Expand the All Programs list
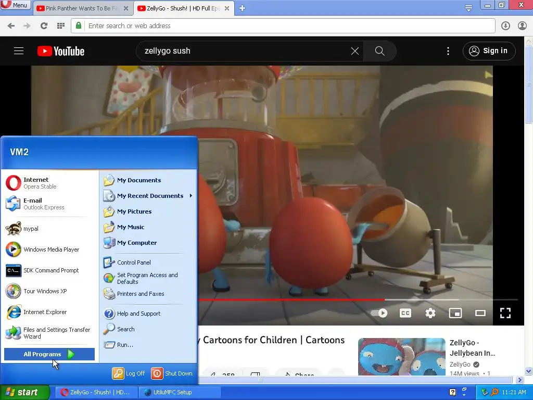This screenshot has width=533, height=400. click(49, 354)
